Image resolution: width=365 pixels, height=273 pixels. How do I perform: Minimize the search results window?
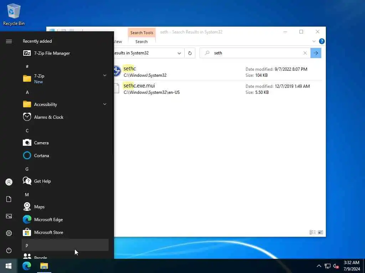click(x=285, y=32)
